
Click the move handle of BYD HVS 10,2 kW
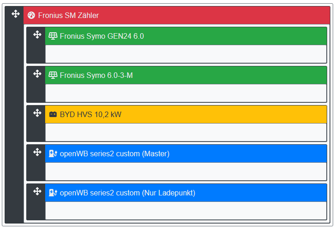[x=37, y=113]
